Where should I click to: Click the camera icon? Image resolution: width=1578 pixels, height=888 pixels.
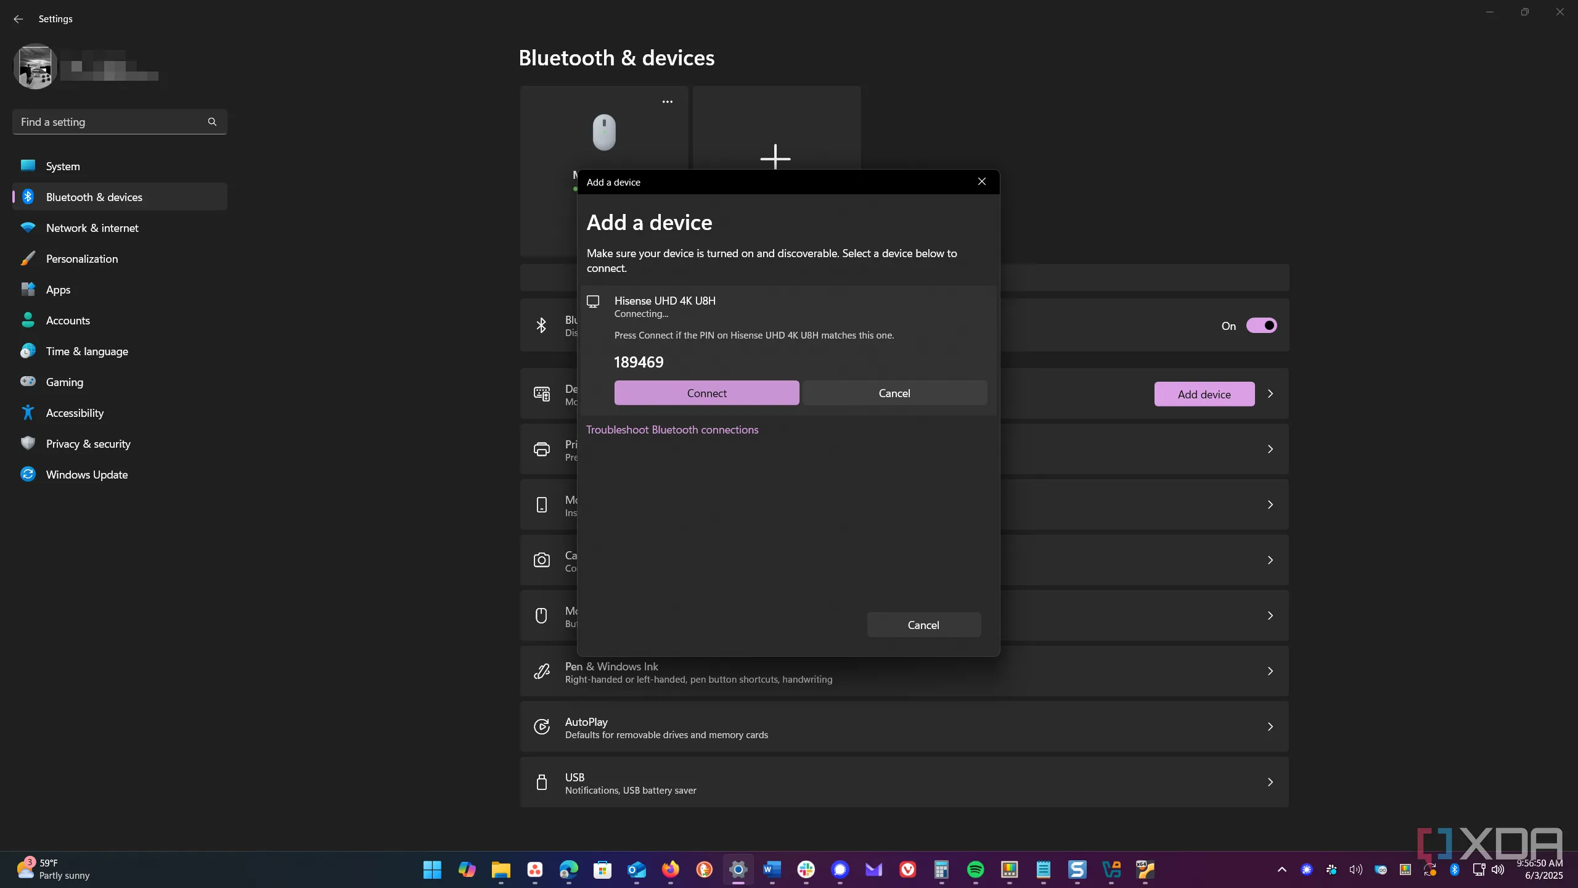542,560
